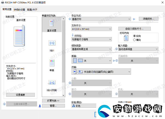Click info icon beside 装订 dropdown
This screenshot has height=119, width=165.
(x=70, y=94)
